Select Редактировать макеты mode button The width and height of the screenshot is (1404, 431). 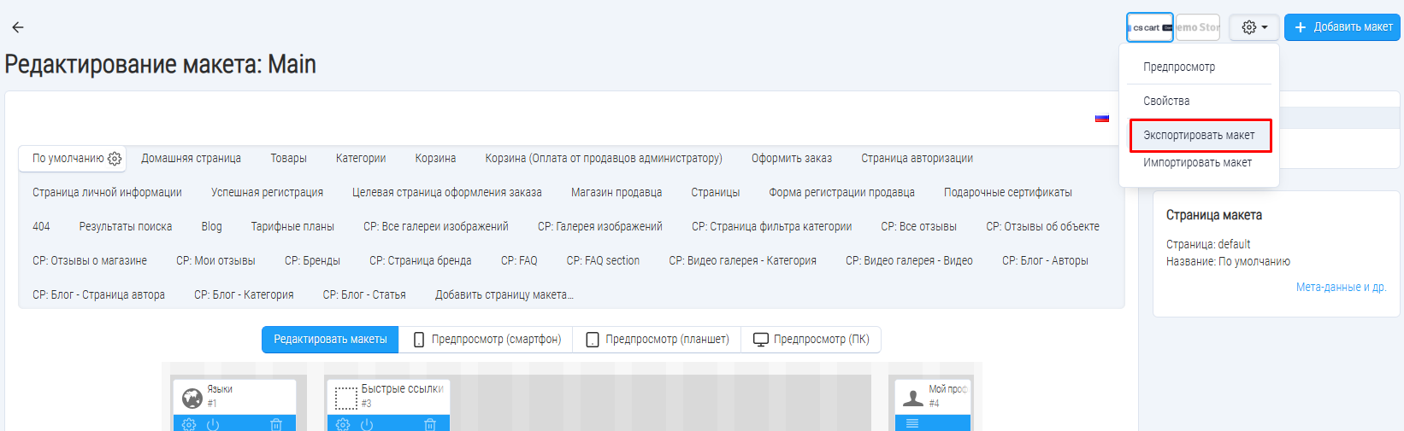[x=330, y=339]
